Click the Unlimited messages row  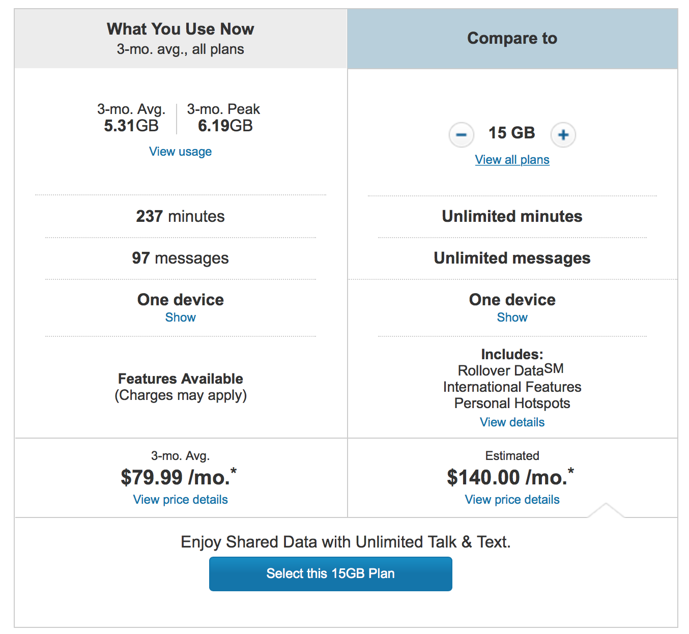coord(512,258)
